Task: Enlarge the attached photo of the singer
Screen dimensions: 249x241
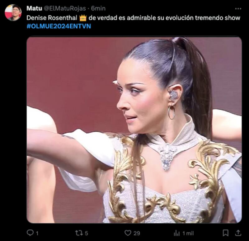Action: (134, 130)
